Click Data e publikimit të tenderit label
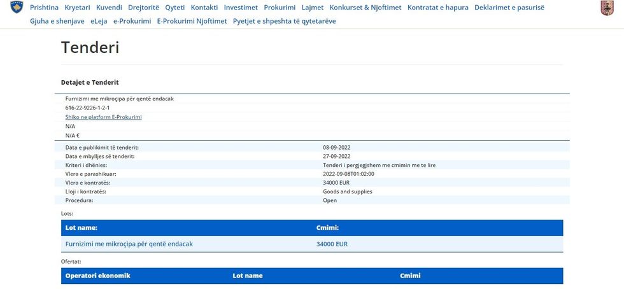Screen dimensions: 624x289 coord(102,147)
